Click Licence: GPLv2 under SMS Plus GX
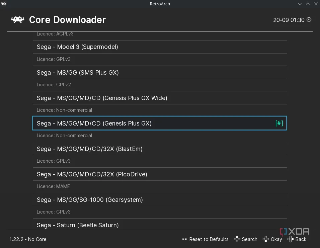Image resolution: width=320 pixels, height=248 pixels. click(x=54, y=84)
